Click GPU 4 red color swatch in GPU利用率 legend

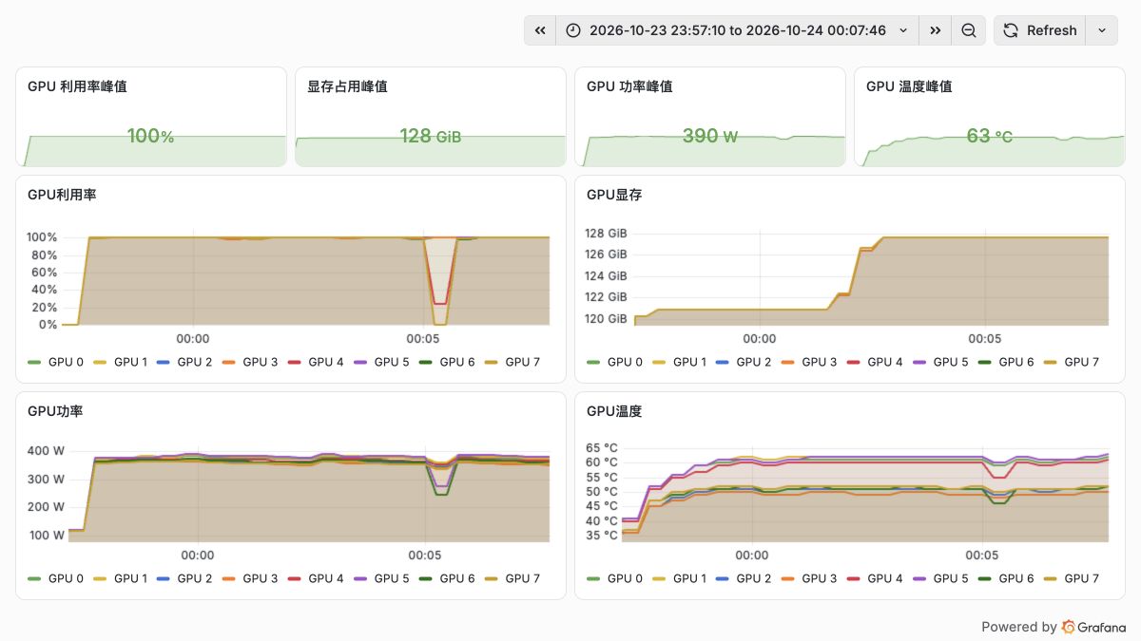click(x=295, y=362)
